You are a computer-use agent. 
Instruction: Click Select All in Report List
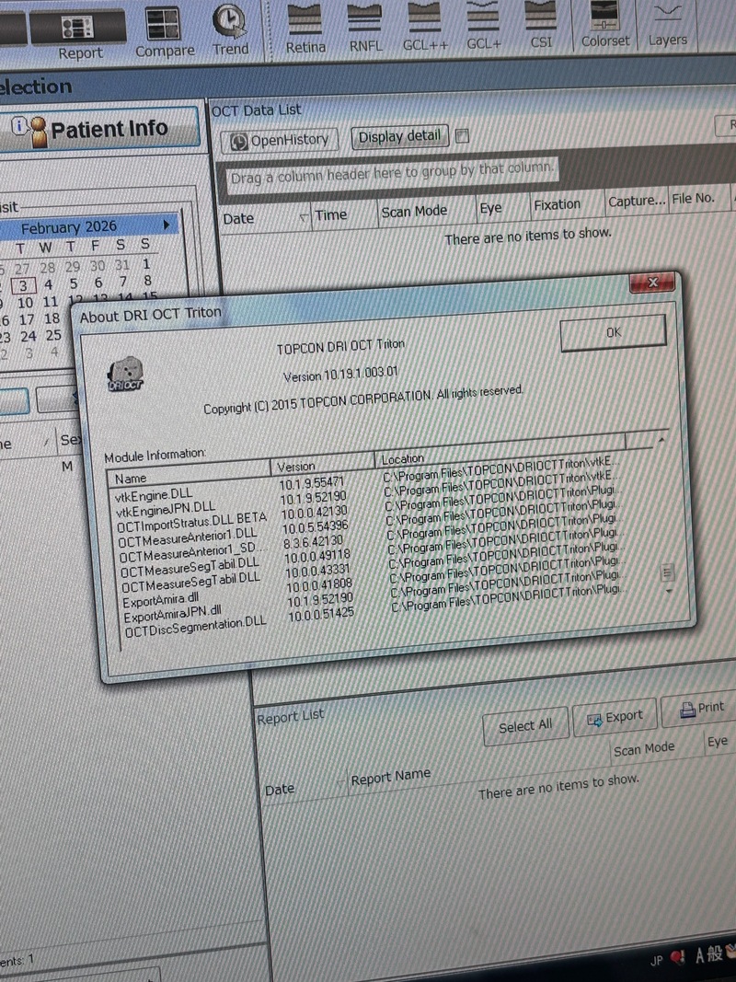point(524,726)
